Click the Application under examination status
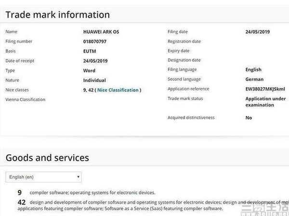 (x=265, y=102)
